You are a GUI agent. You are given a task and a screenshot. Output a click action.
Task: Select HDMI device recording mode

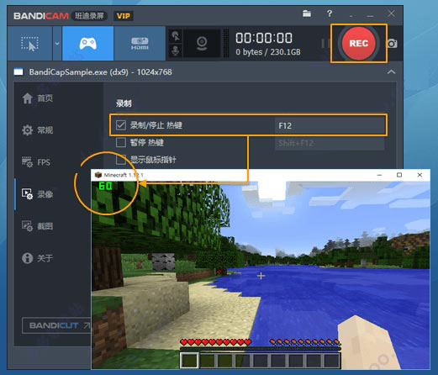[x=140, y=44]
